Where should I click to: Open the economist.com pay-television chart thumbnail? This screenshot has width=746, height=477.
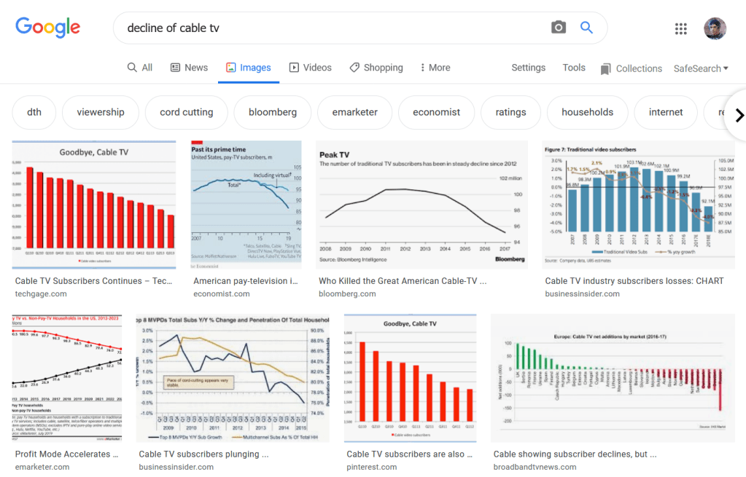(x=246, y=205)
